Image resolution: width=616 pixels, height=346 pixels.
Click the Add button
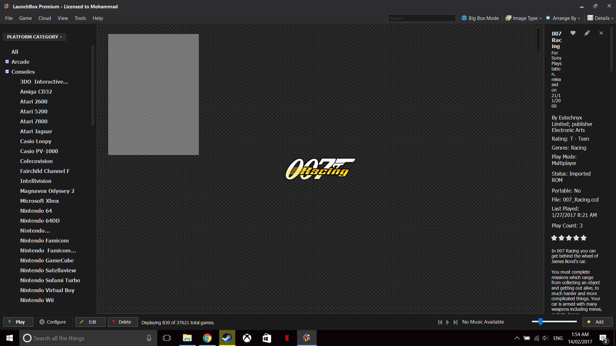[x=597, y=322]
